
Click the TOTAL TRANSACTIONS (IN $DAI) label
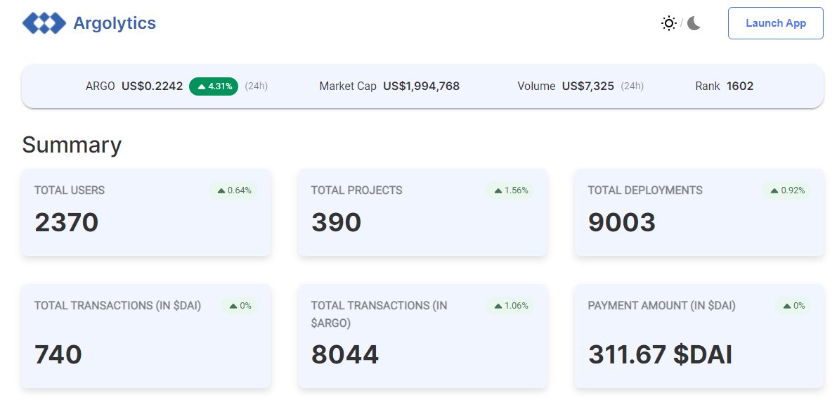[x=117, y=306]
